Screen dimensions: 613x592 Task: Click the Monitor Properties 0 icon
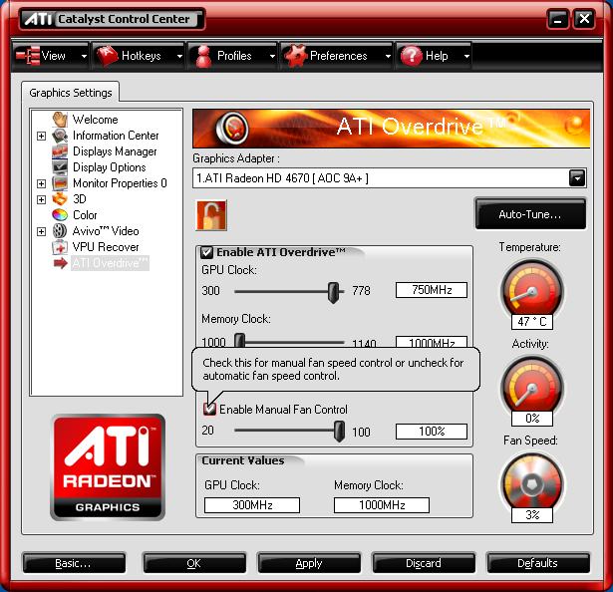pyautogui.click(x=60, y=183)
